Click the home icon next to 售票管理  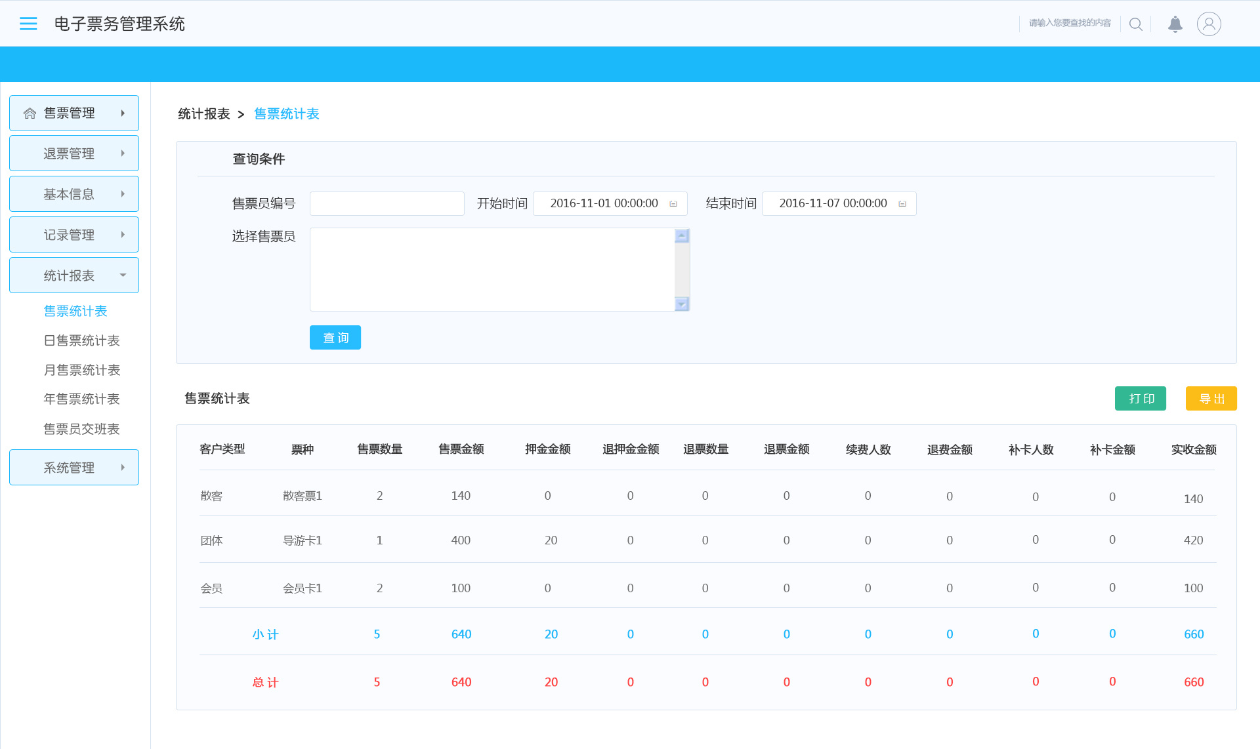click(x=30, y=112)
